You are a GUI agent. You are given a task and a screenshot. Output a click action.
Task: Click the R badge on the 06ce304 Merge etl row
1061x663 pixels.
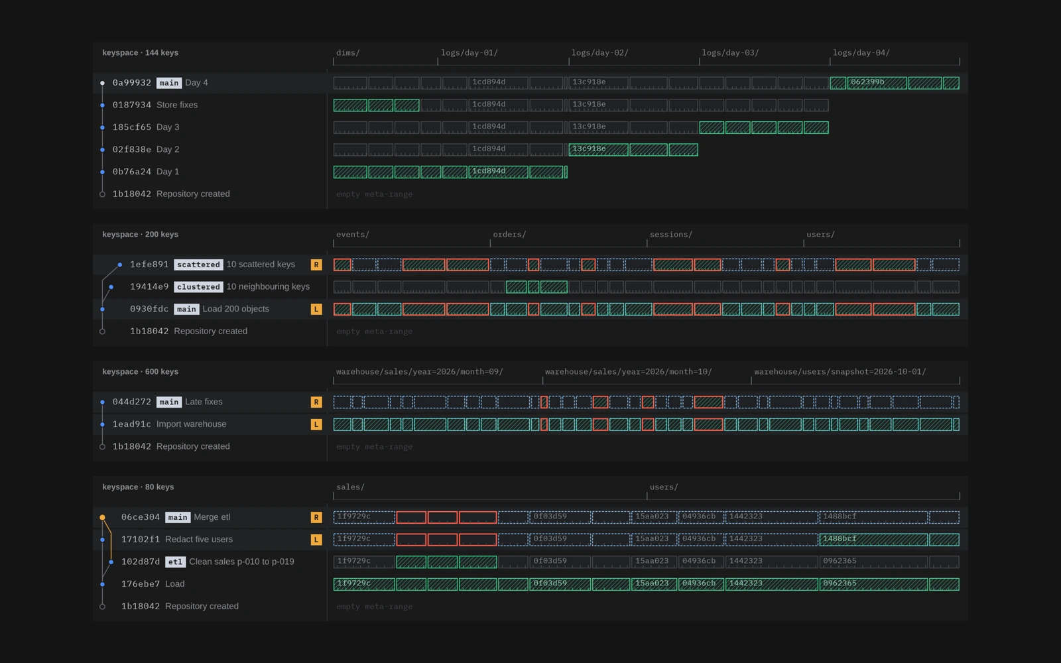(x=316, y=517)
